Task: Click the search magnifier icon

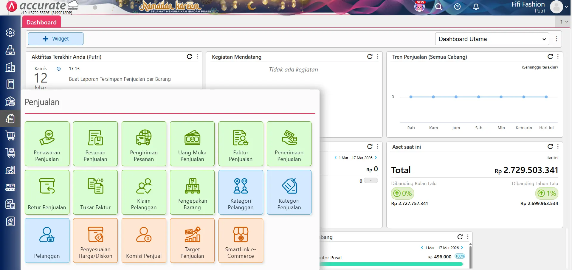Action: (438, 7)
